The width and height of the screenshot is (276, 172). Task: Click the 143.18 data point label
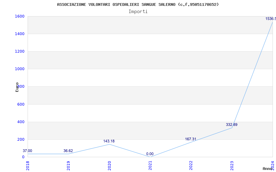tap(109, 141)
